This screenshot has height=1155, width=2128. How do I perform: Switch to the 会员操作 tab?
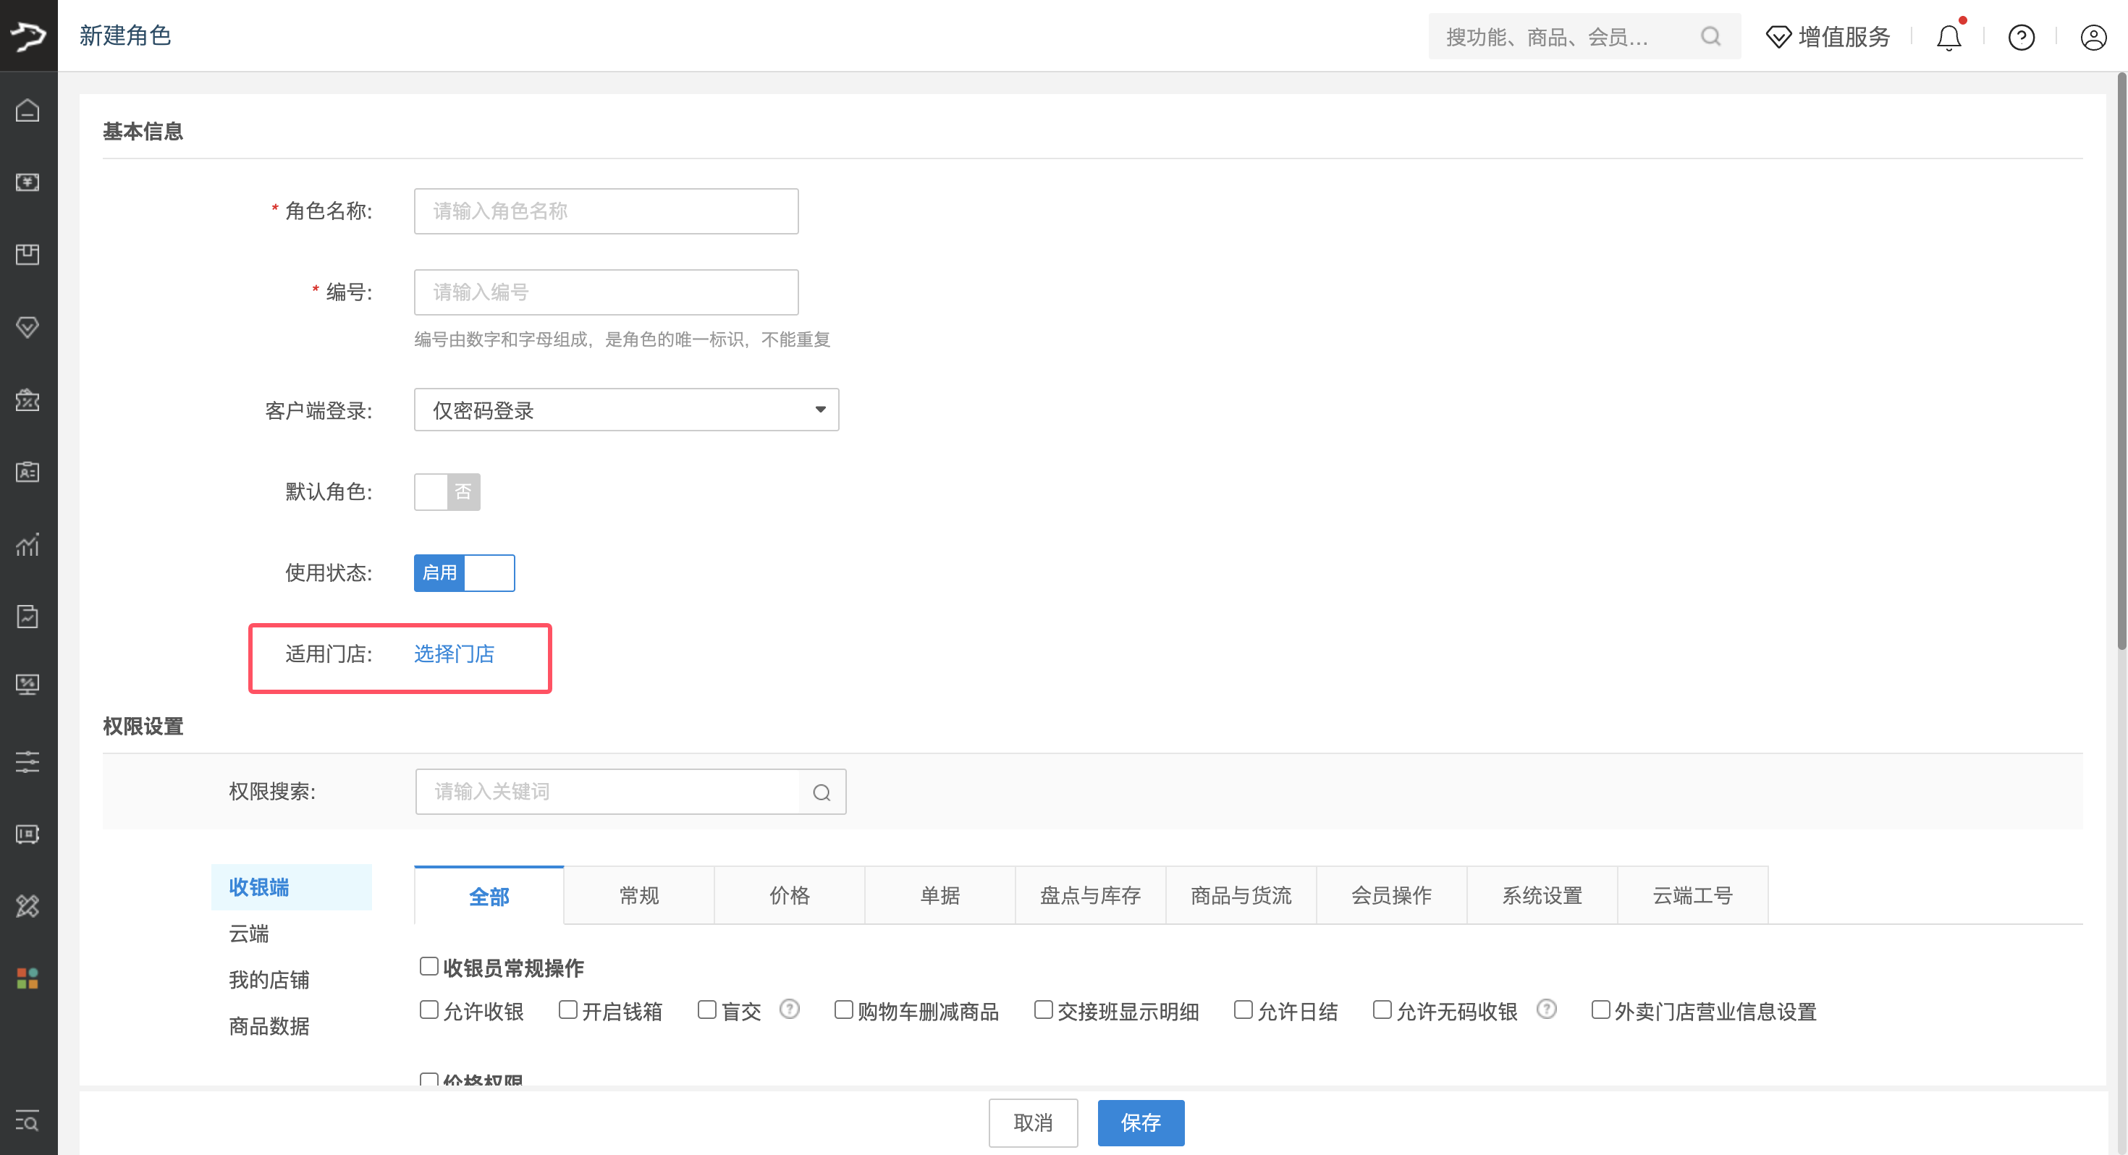click(1390, 896)
